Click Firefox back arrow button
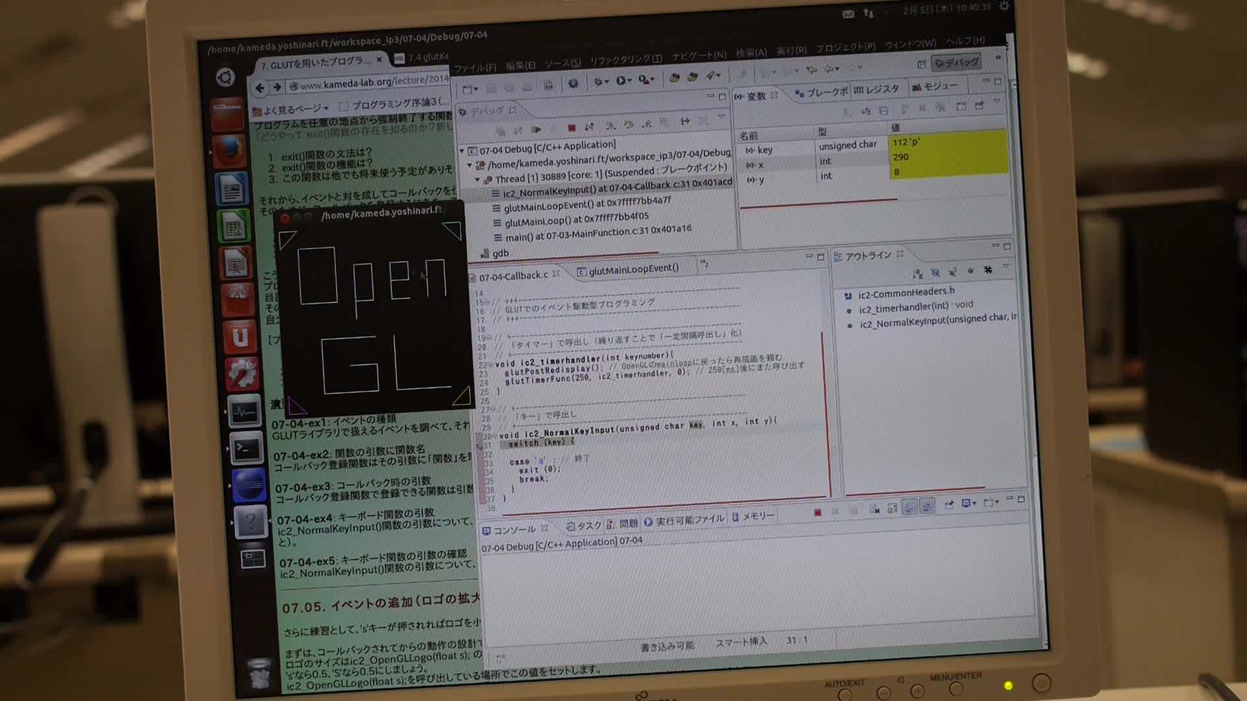1247x701 pixels. [260, 88]
